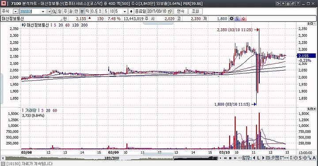The height and width of the screenshot is (166, 318).
Task: Click the chart scrollbar left arrow at bottom
Action: 3,158
